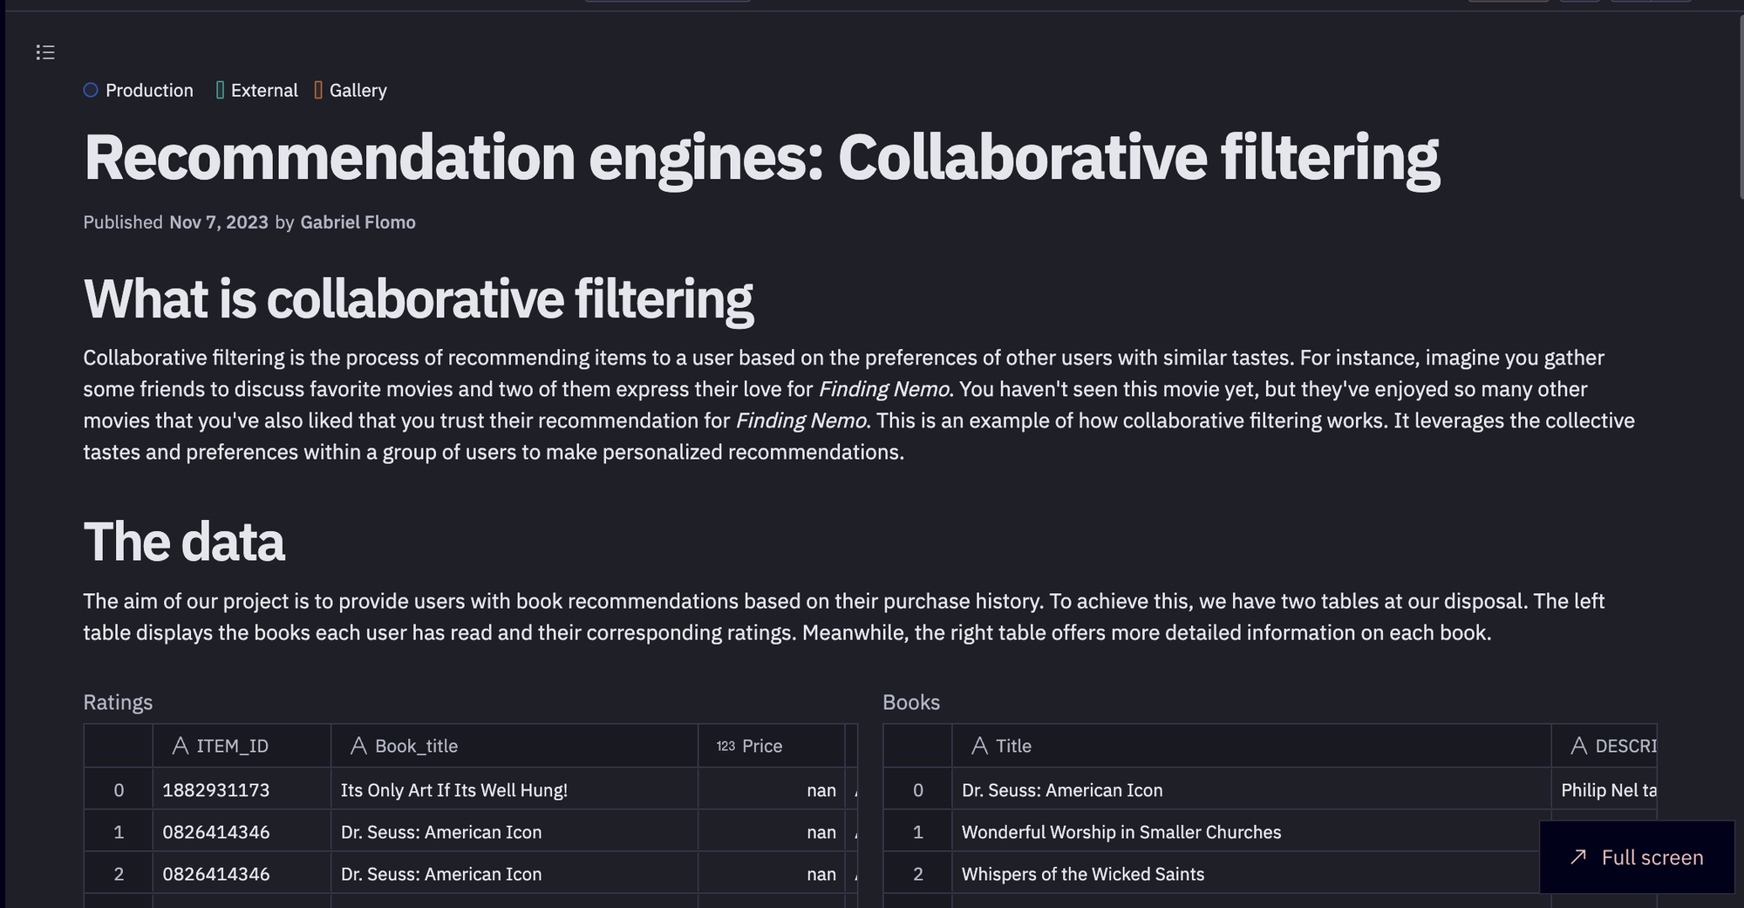This screenshot has width=1744, height=908.
Task: Click the 123 numeric-type icon beside Price
Action: pyautogui.click(x=726, y=746)
